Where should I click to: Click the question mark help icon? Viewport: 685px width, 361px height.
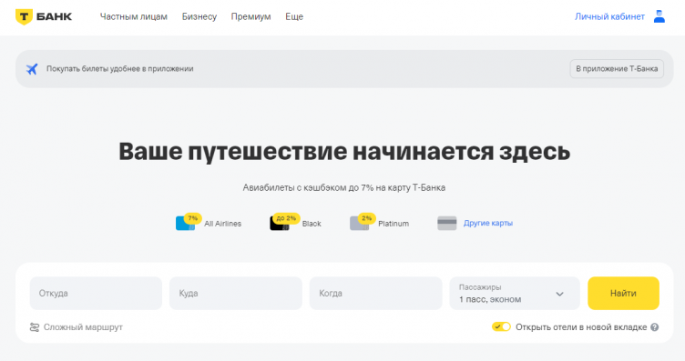click(654, 327)
